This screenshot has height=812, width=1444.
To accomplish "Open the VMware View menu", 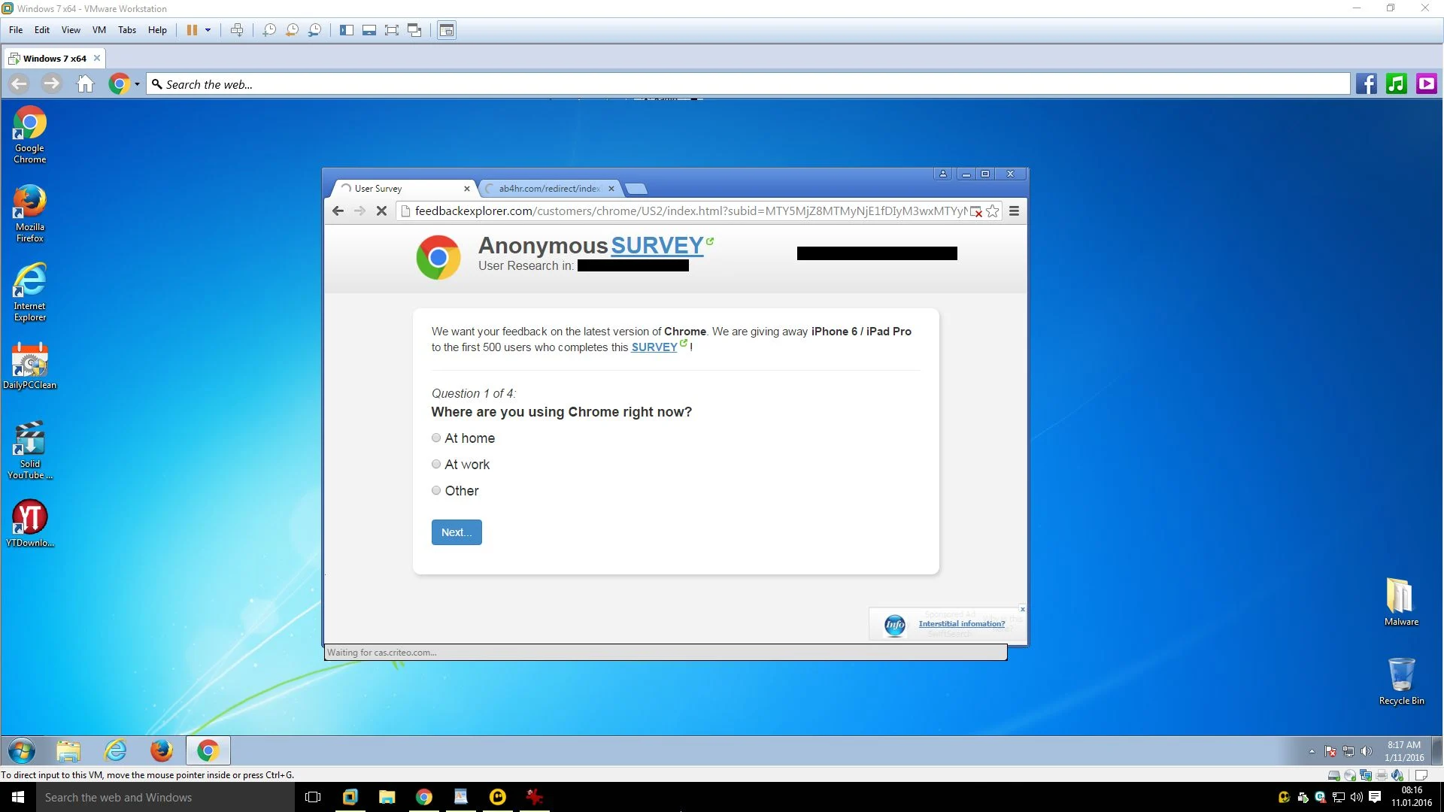I will (x=71, y=30).
